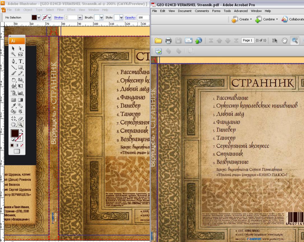Choose the Symbol Sprayer tool
The image size is (304, 242).
[x=13, y=93]
